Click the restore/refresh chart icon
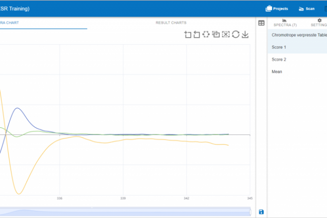This screenshot has height=218, width=327. coord(235,34)
